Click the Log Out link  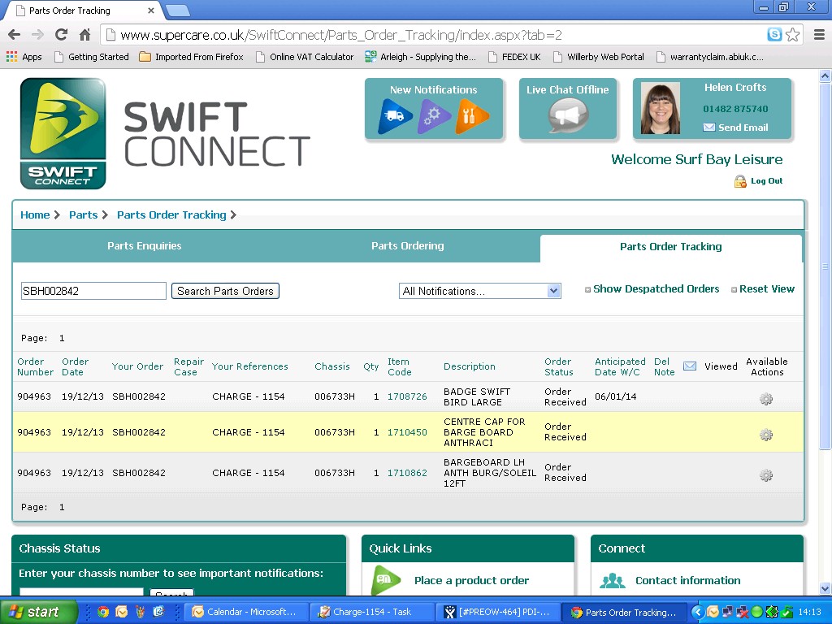766,181
